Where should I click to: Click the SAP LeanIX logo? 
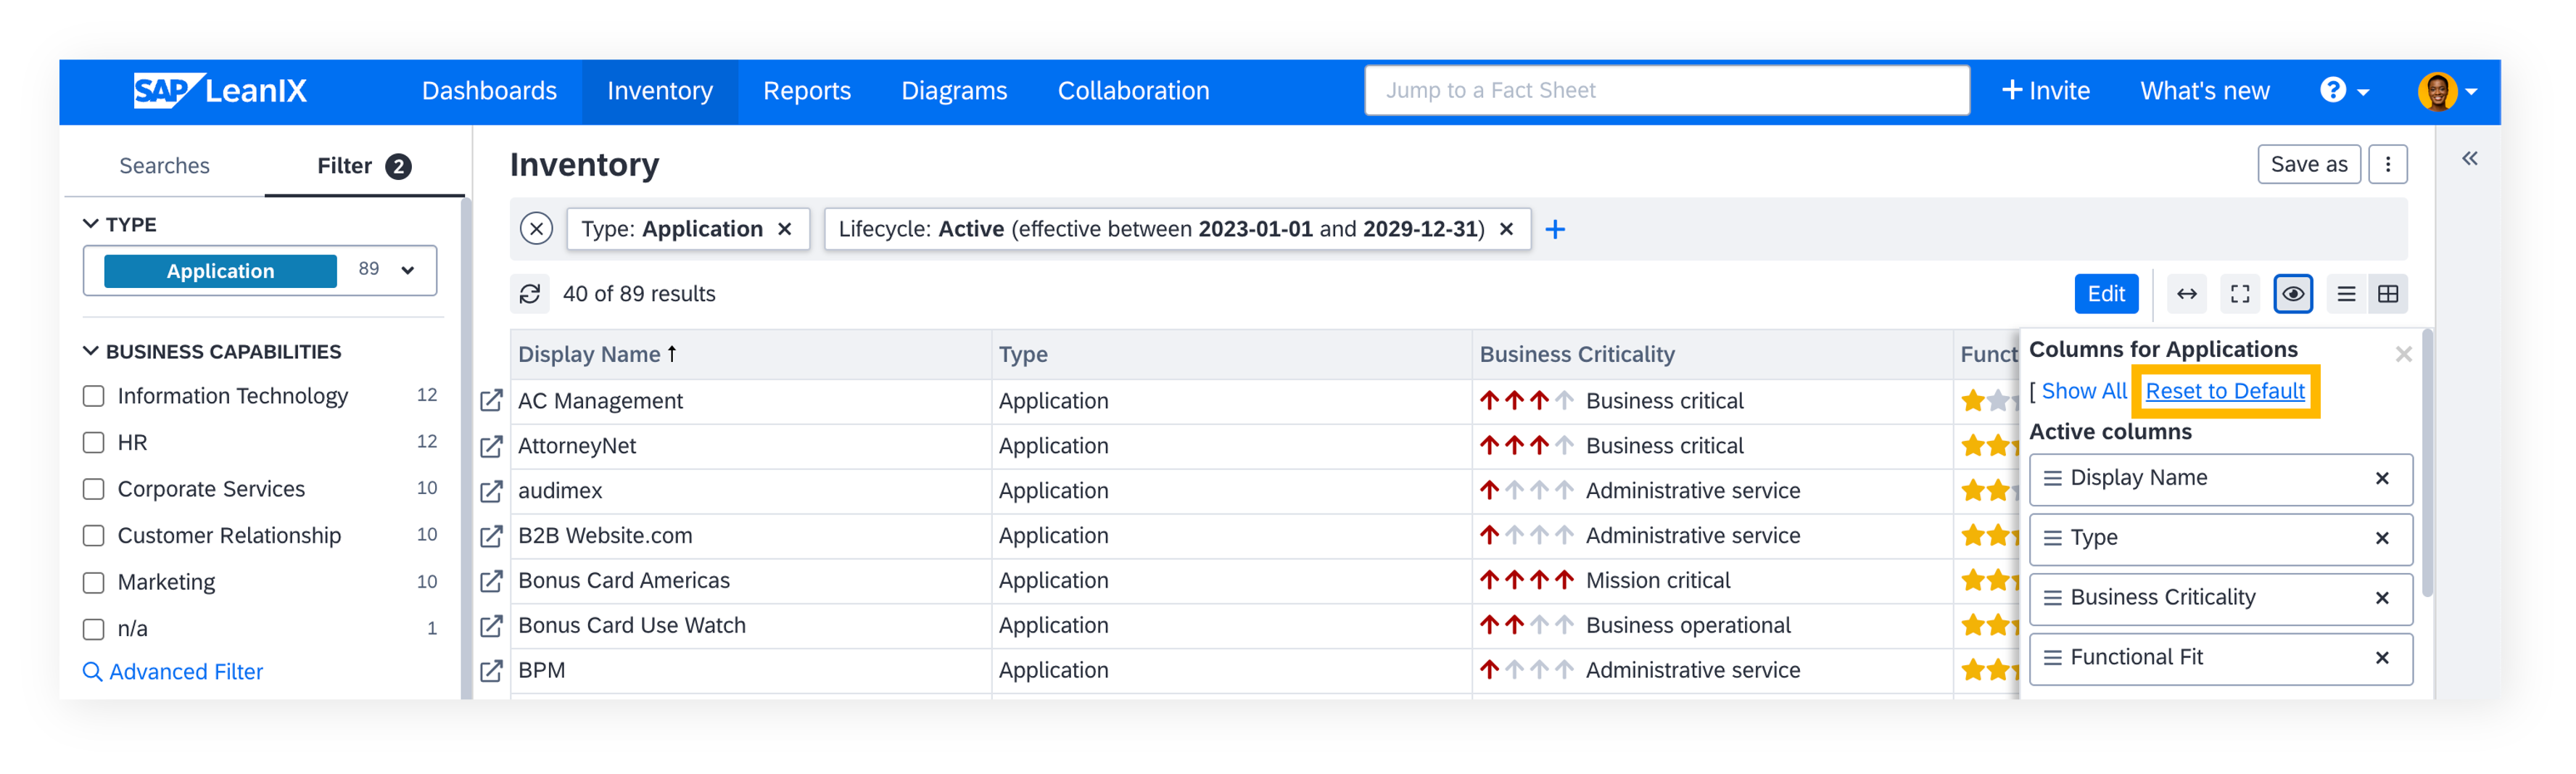click(220, 91)
